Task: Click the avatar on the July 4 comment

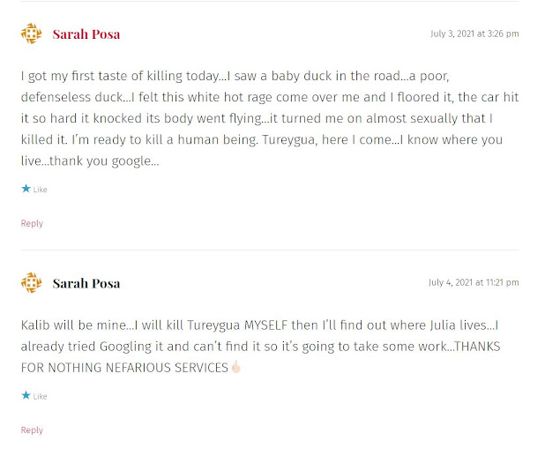Action: pos(32,283)
